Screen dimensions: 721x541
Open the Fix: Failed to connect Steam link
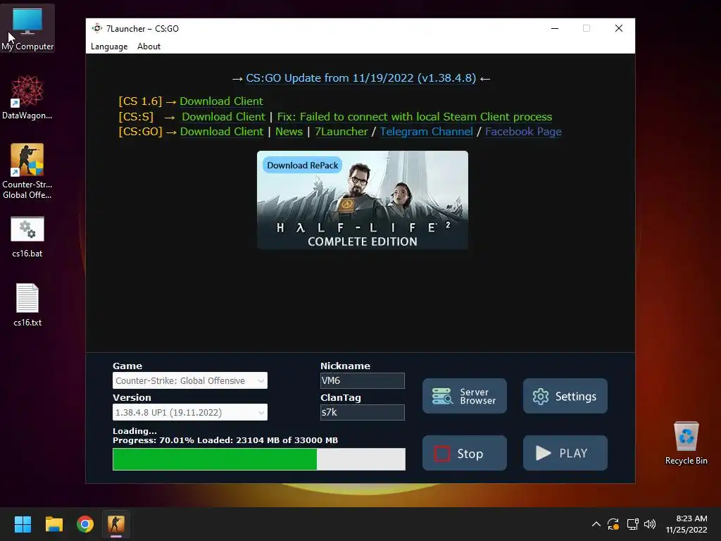414,117
